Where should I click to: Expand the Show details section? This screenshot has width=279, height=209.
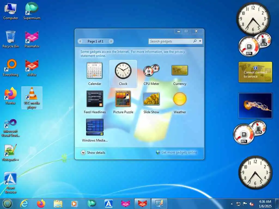tap(93, 152)
